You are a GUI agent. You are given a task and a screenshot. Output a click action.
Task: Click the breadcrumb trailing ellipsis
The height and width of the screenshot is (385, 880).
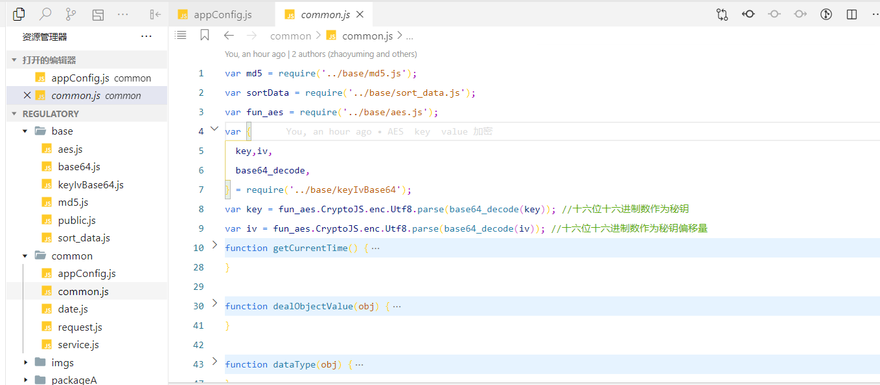coord(409,36)
